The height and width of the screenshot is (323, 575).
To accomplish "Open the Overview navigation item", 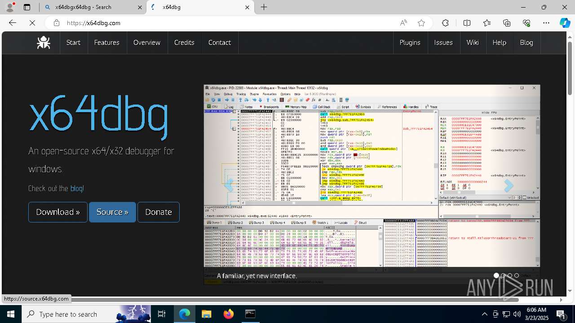I will [147, 43].
